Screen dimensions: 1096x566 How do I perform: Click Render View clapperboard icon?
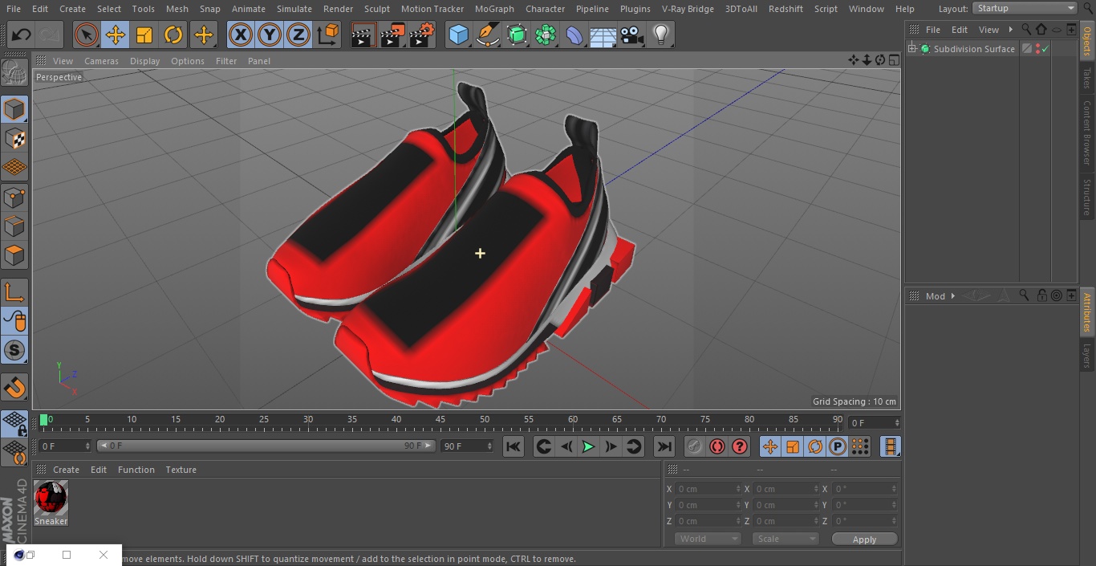363,35
